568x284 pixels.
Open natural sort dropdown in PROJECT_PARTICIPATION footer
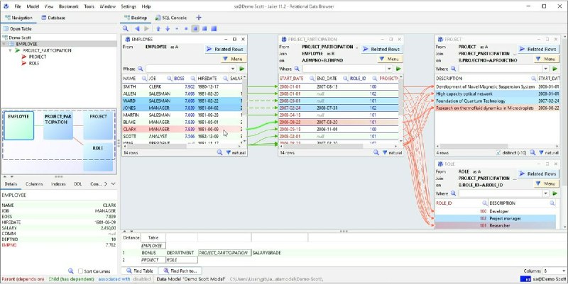click(x=393, y=153)
